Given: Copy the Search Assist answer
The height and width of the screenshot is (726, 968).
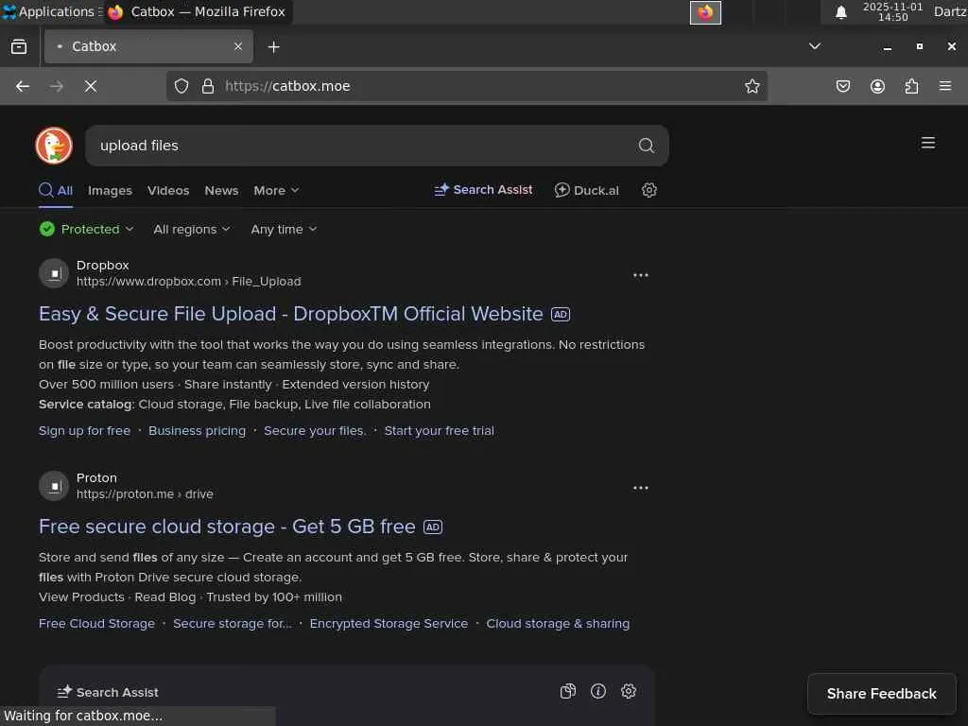Looking at the screenshot, I should click(x=568, y=691).
